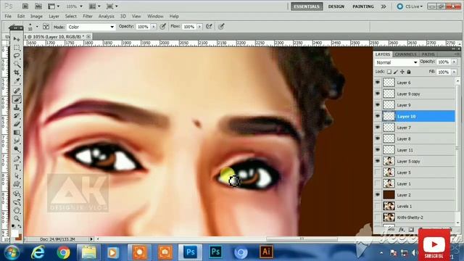
Task: Open the Window menu
Action: (155, 16)
